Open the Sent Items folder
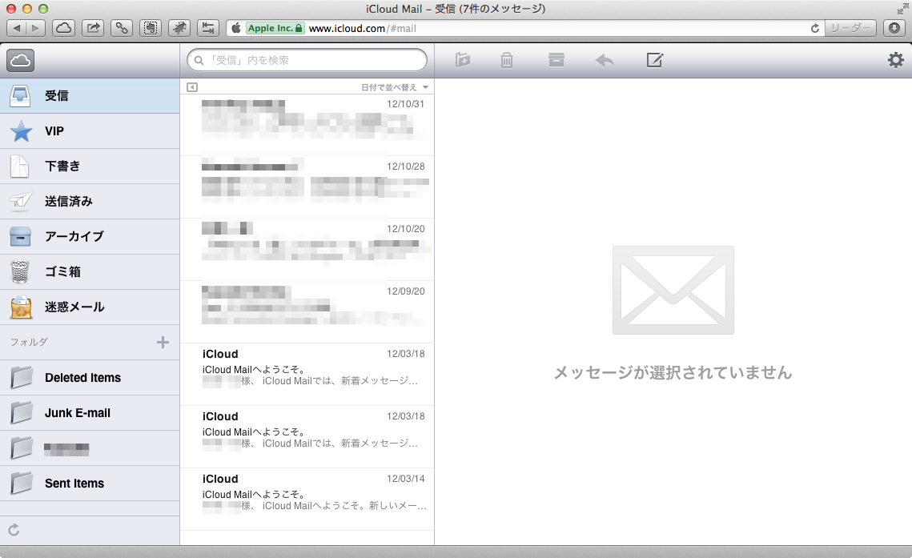912x558 pixels. pyautogui.click(x=90, y=484)
